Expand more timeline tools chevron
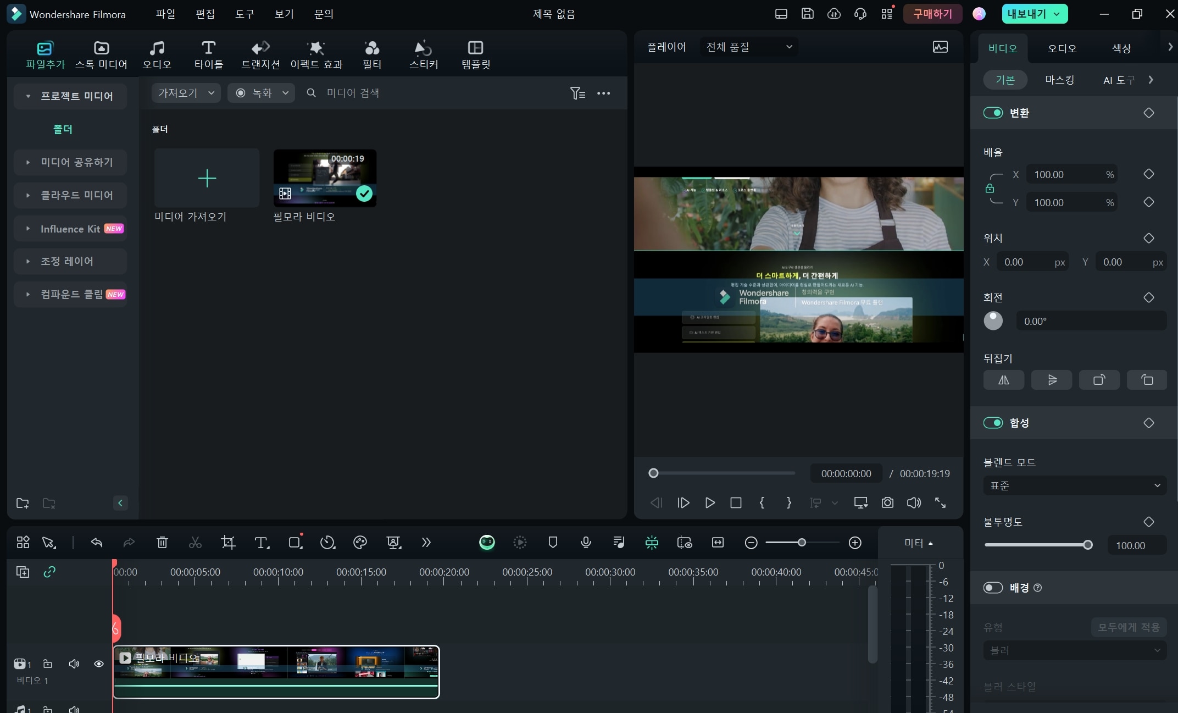This screenshot has width=1178, height=713. [x=426, y=543]
